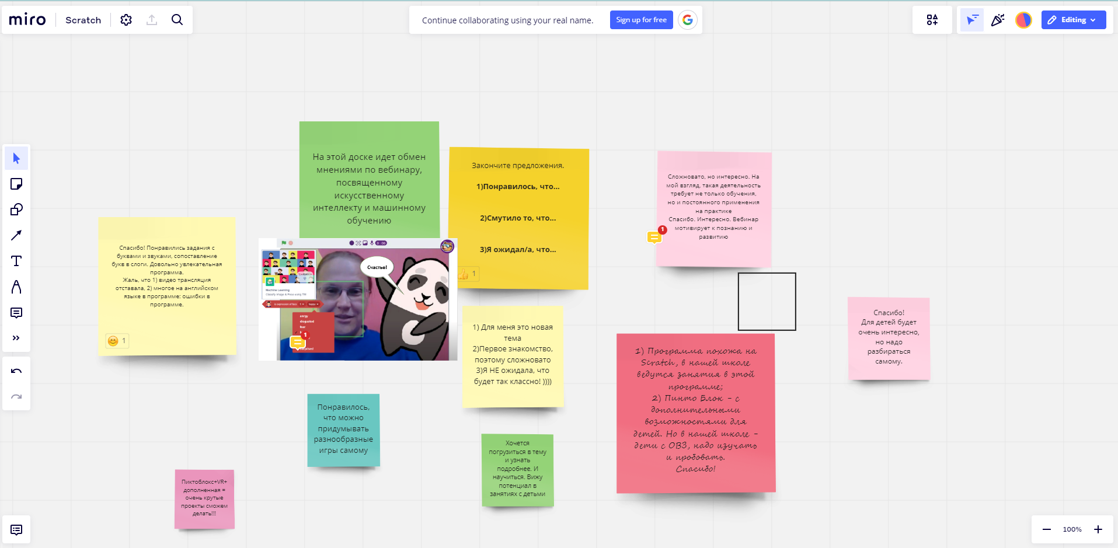Pick the Connection line arrow tool
The width and height of the screenshot is (1118, 548).
(x=16, y=235)
